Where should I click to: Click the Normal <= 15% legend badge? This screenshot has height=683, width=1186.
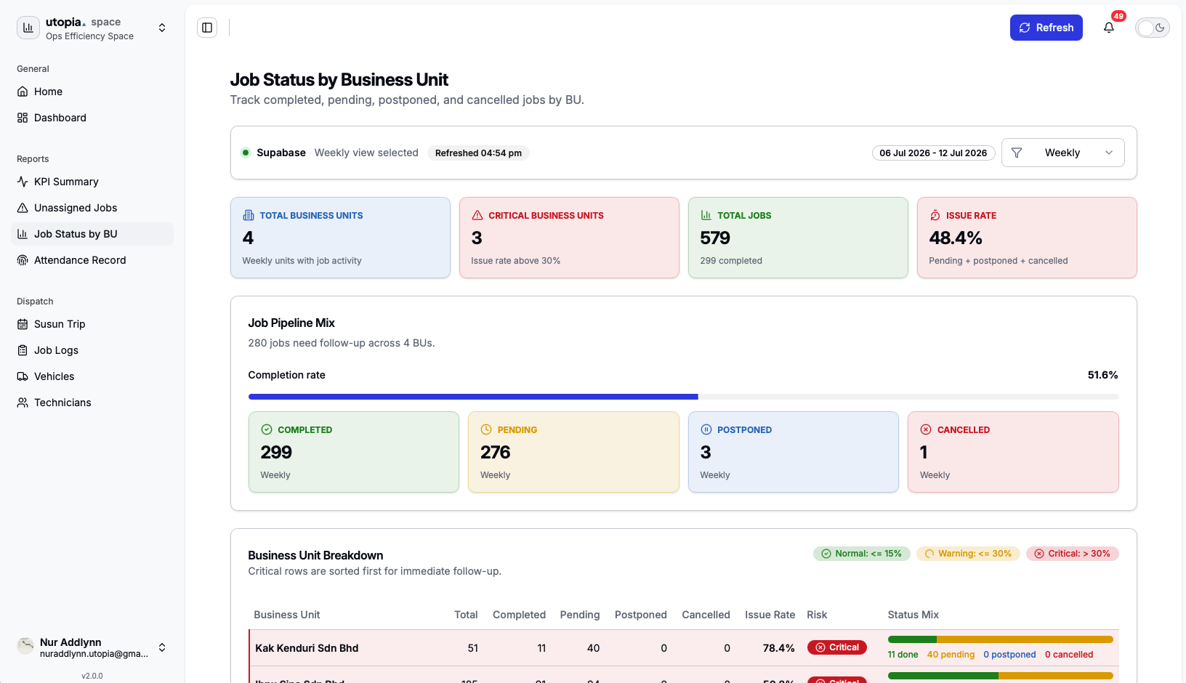pos(861,554)
